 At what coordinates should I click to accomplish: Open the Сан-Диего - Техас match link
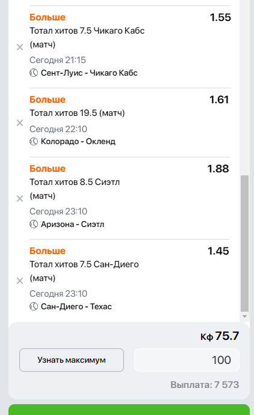tap(76, 306)
